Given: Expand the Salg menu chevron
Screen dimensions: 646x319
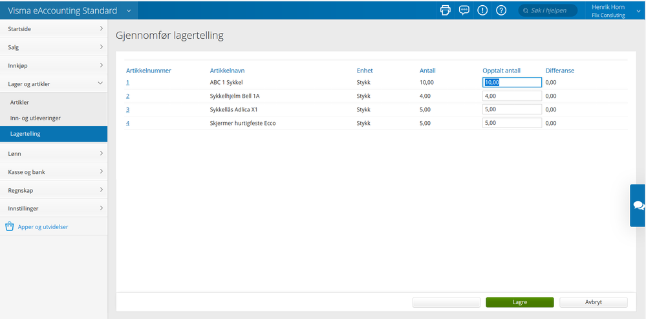Looking at the screenshot, I should [x=102, y=47].
